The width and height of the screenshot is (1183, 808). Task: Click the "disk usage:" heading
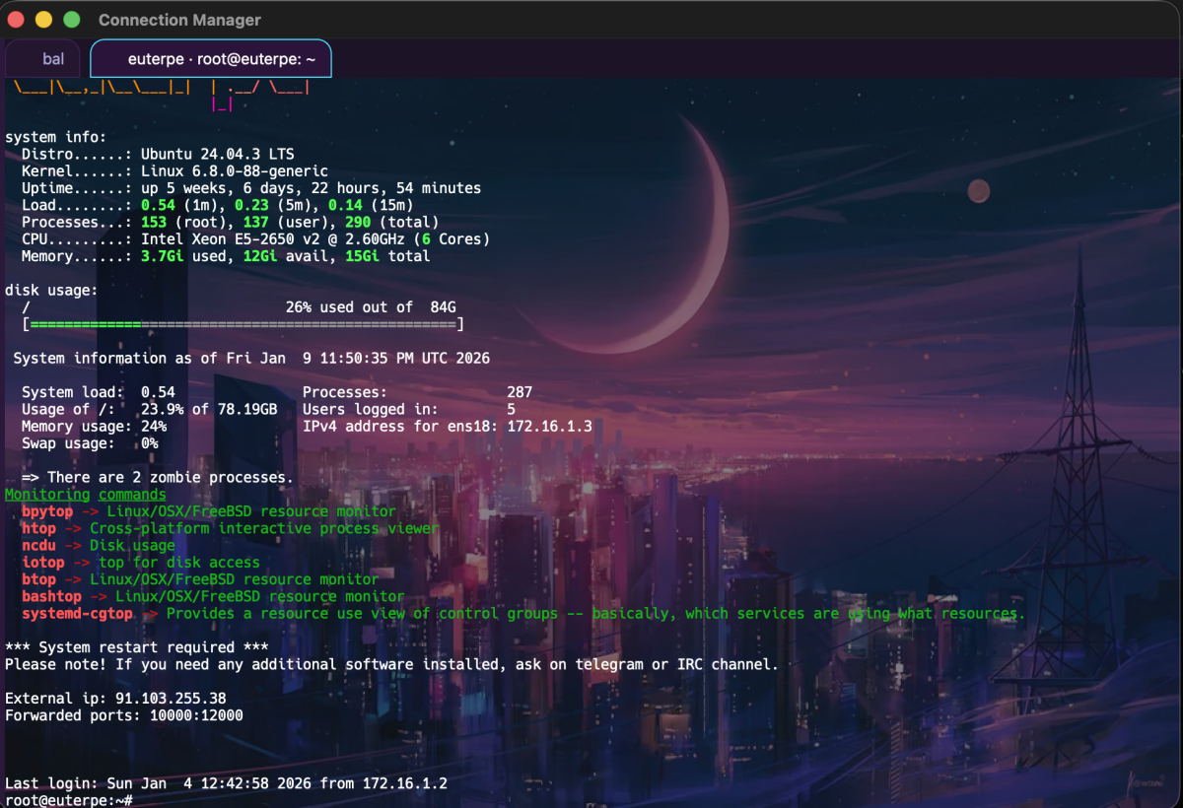point(51,290)
